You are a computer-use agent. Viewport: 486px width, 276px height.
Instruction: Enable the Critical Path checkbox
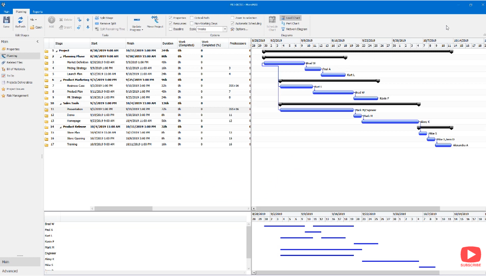[192, 17]
